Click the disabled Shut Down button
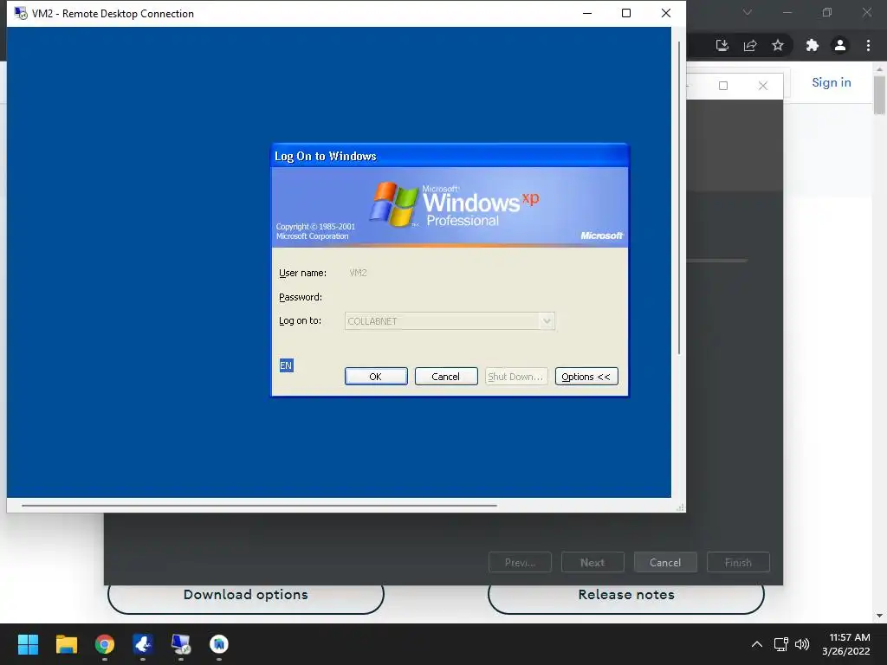 [x=516, y=377]
